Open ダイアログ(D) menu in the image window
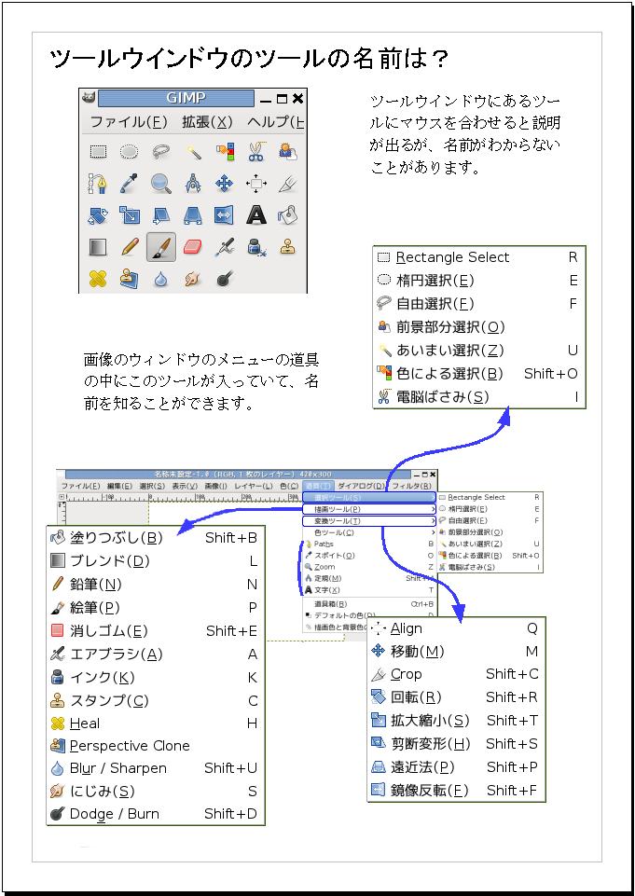The image size is (635, 896). 361,486
